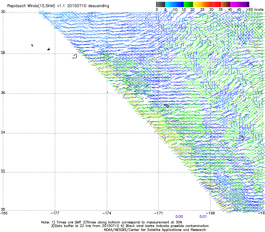This screenshot has height=232, width=265.
Task: Click the yellow 20-25 knots legend segment
Action: pyautogui.click(x=198, y=4)
